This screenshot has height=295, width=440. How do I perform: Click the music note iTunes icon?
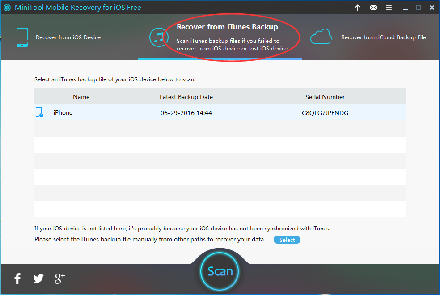point(159,37)
